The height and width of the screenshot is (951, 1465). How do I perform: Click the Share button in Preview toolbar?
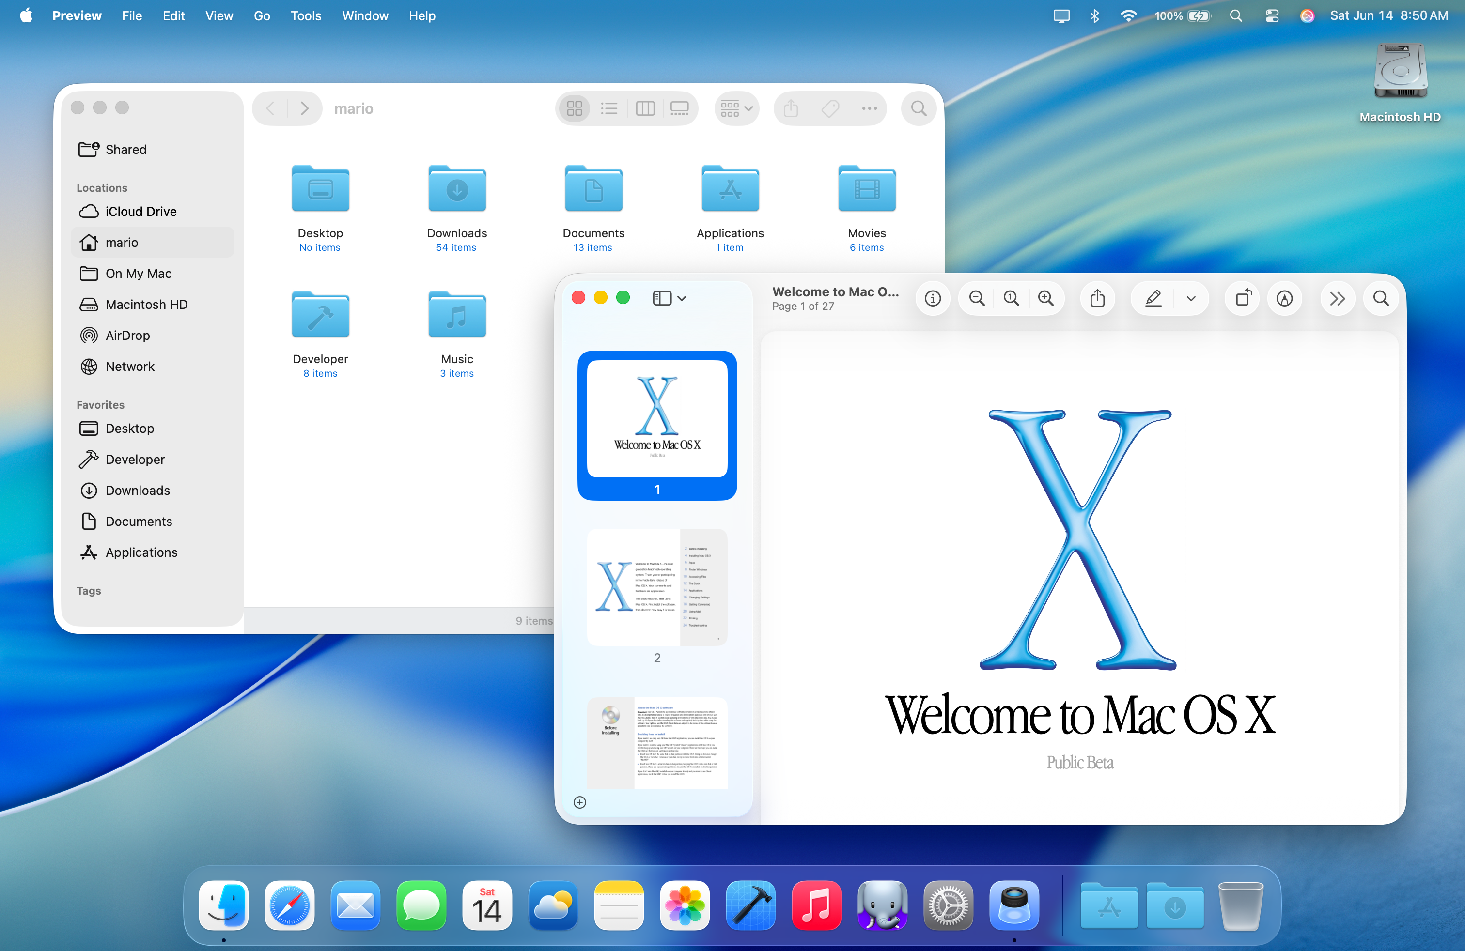click(x=1097, y=298)
